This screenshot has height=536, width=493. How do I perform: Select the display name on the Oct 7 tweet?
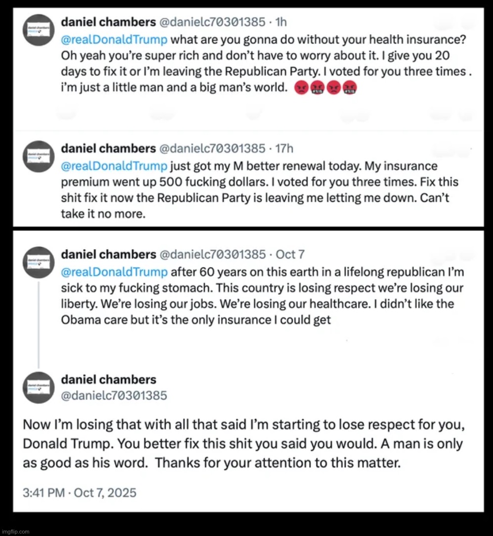click(108, 254)
